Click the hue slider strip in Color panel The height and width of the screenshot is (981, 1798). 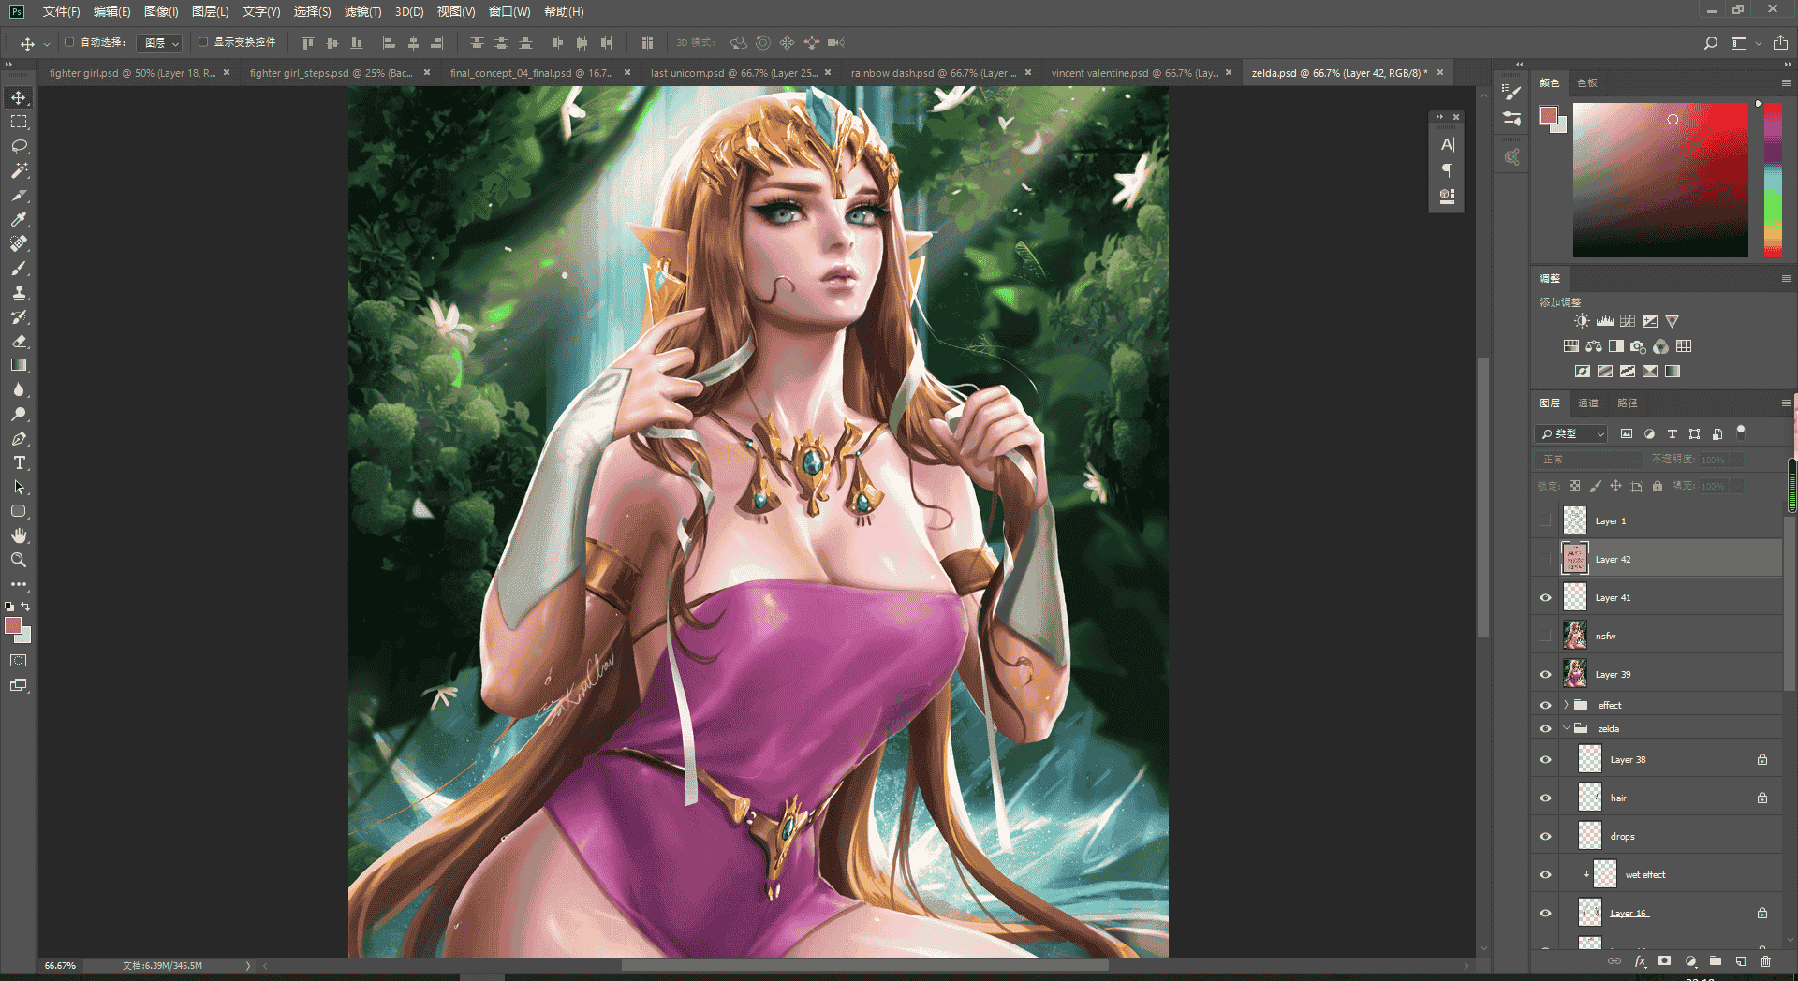[x=1773, y=180]
